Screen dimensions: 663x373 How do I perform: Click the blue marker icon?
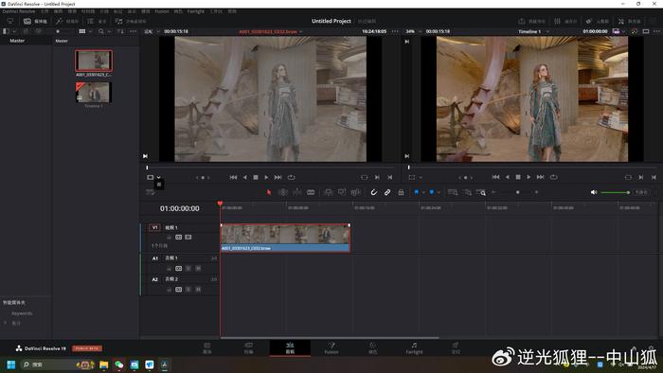[x=432, y=192]
